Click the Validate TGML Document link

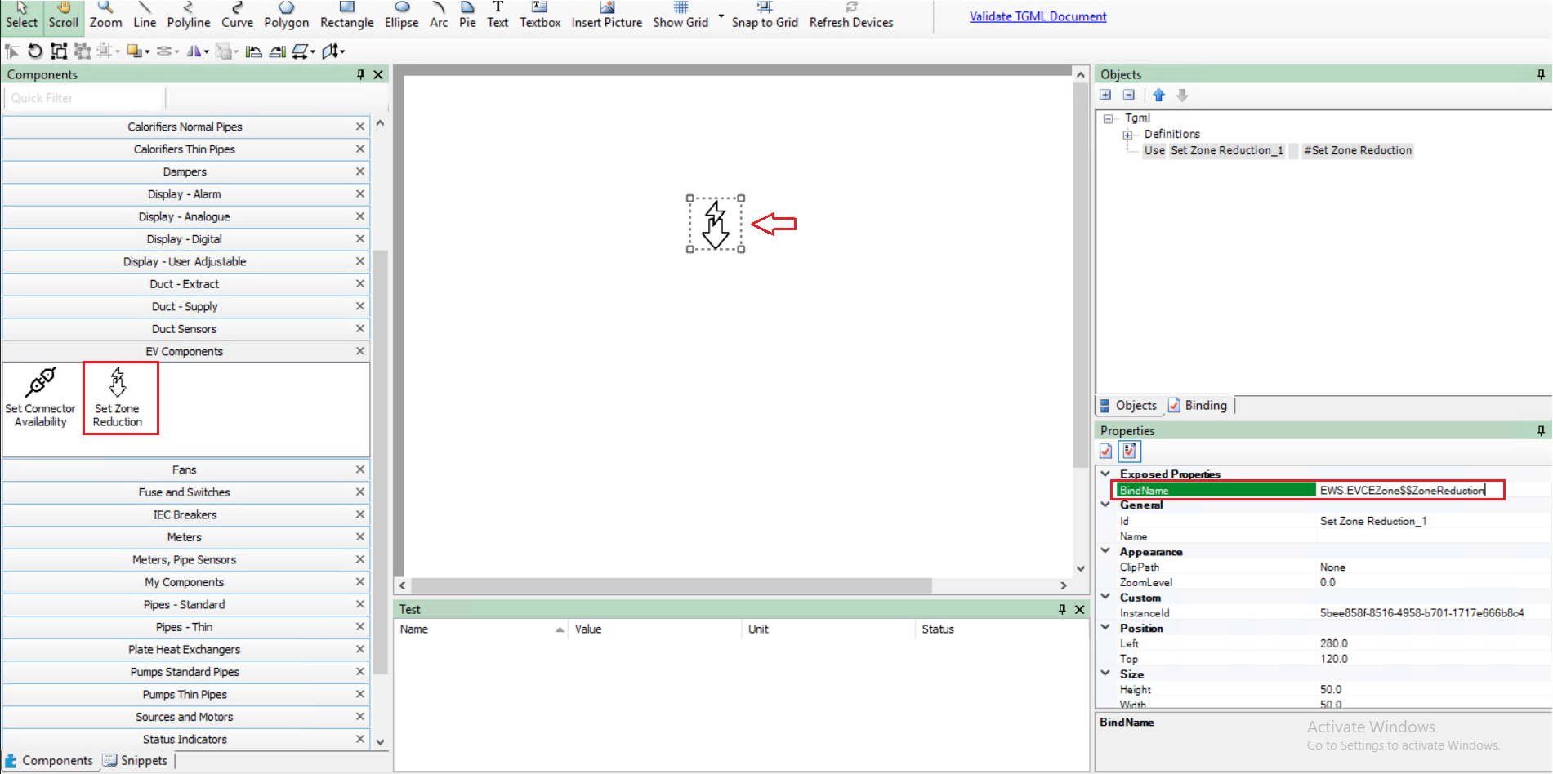tap(1038, 16)
